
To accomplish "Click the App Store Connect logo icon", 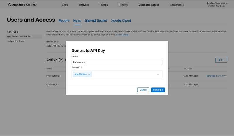I will click(x=9, y=4).
